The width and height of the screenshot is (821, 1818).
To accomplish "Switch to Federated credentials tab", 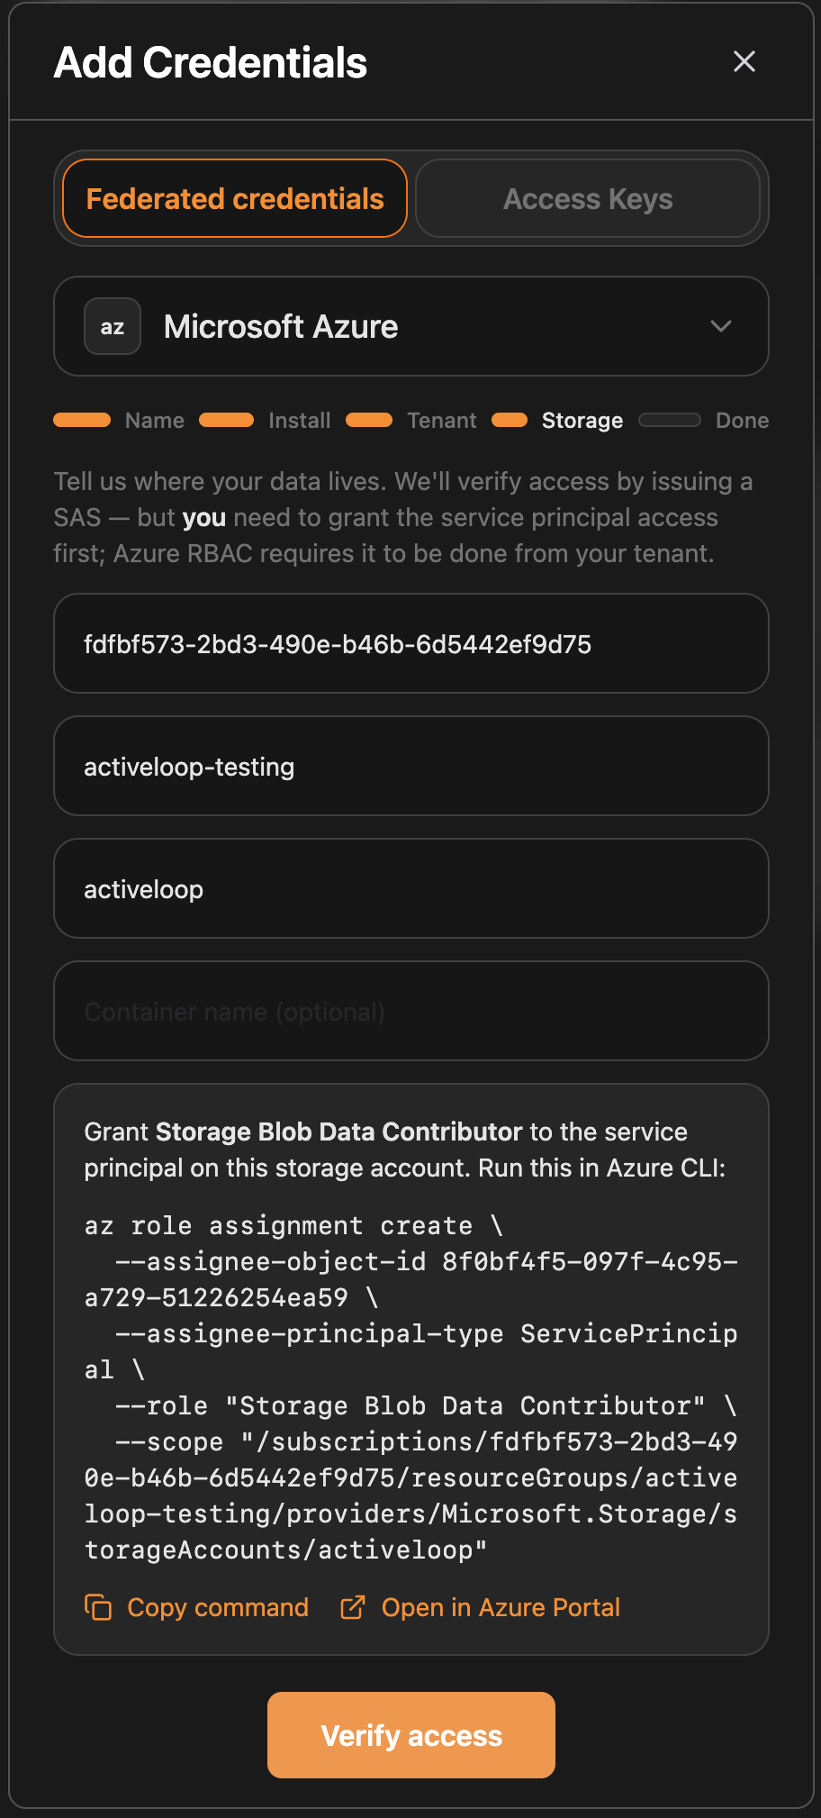I will (235, 198).
